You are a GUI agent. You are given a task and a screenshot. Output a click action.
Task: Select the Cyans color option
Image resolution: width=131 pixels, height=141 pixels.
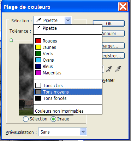point(68,60)
